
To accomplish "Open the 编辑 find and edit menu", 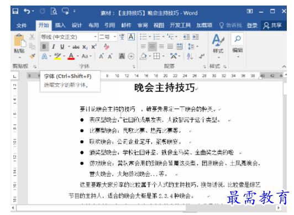I will tap(238, 46).
